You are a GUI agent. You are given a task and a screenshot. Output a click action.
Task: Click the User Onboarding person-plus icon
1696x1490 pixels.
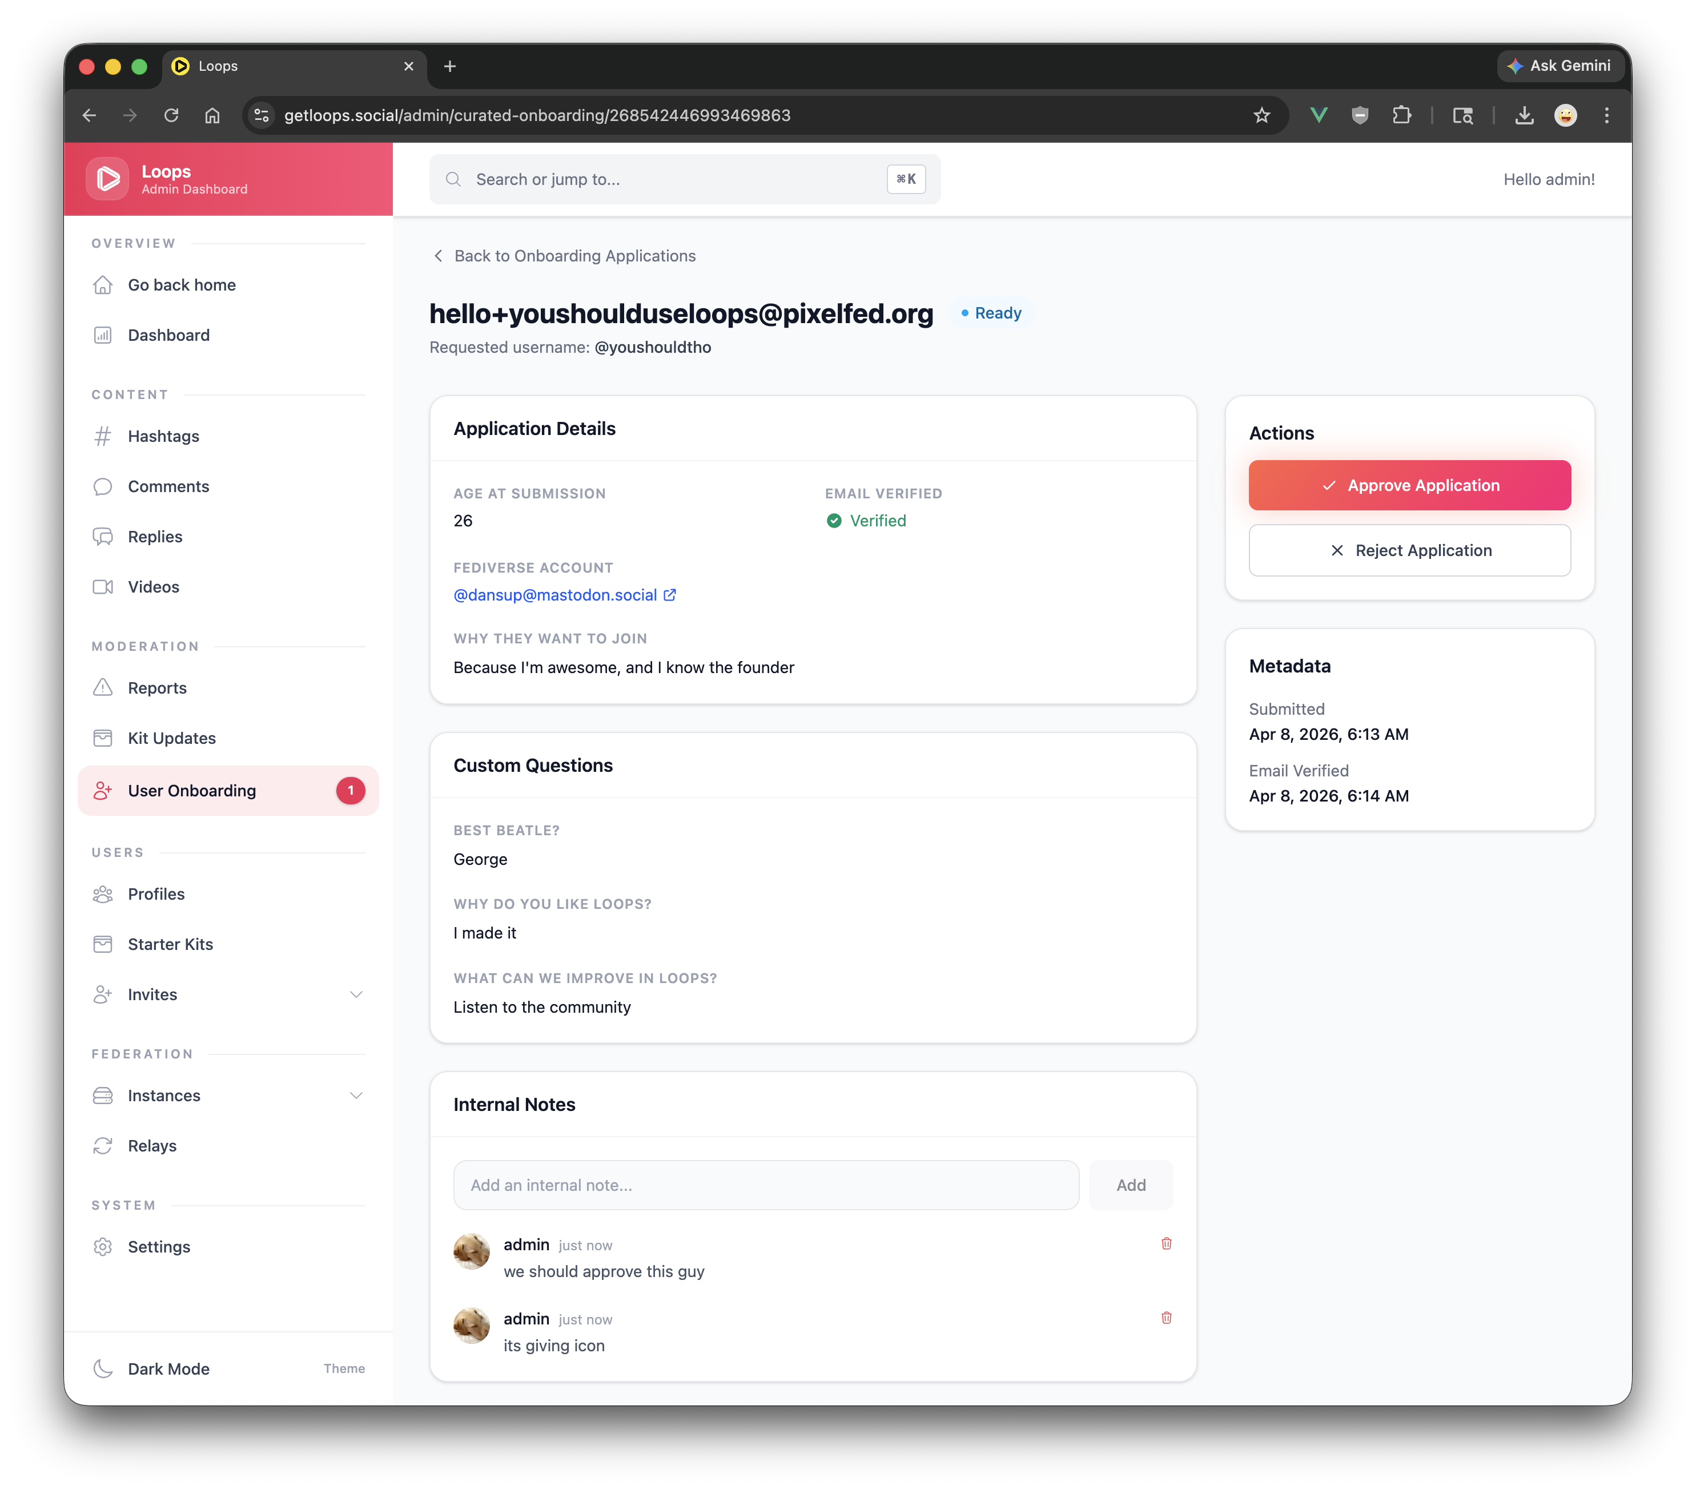tap(103, 791)
